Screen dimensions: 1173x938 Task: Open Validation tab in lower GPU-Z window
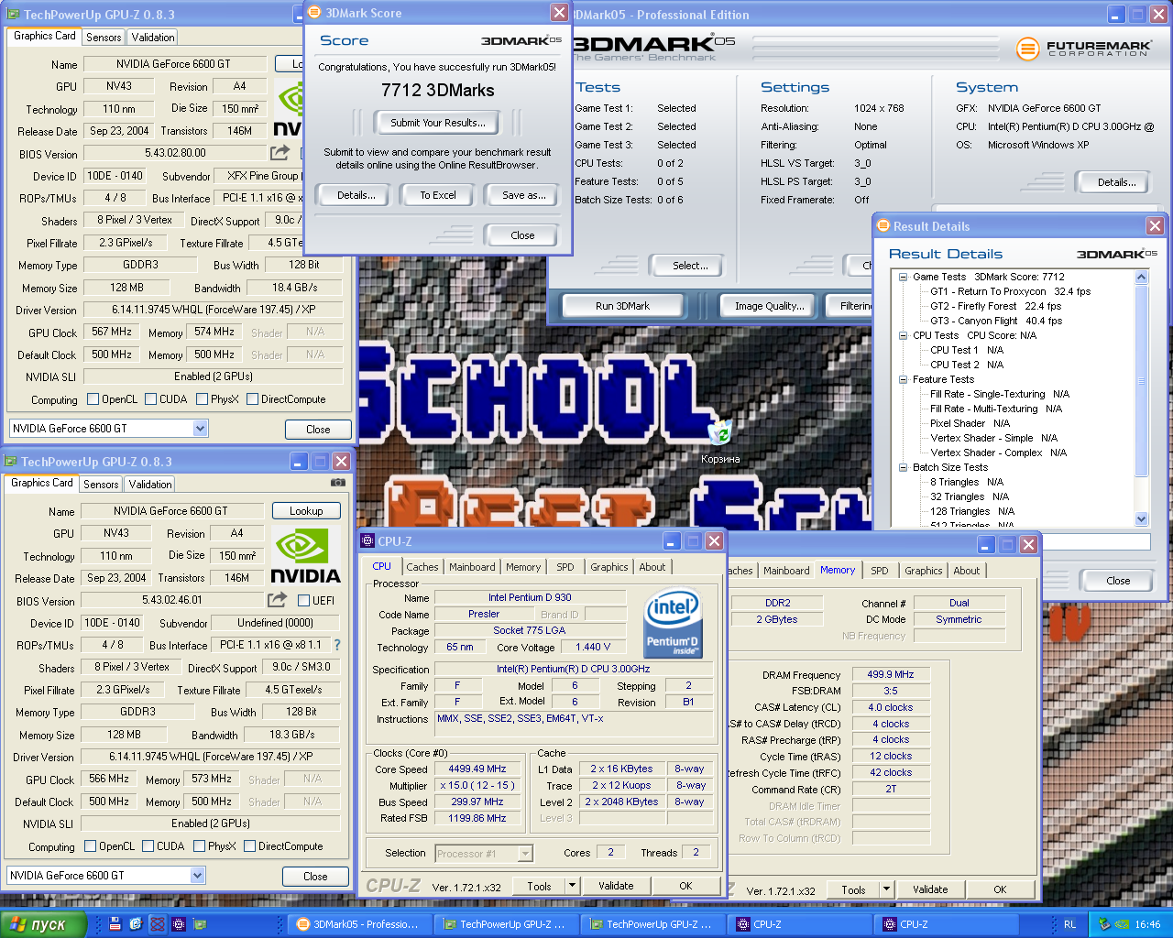[149, 485]
